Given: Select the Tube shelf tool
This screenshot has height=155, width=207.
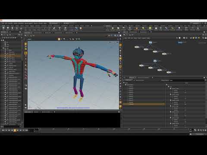Looking at the screenshot, I should pos(12,28).
